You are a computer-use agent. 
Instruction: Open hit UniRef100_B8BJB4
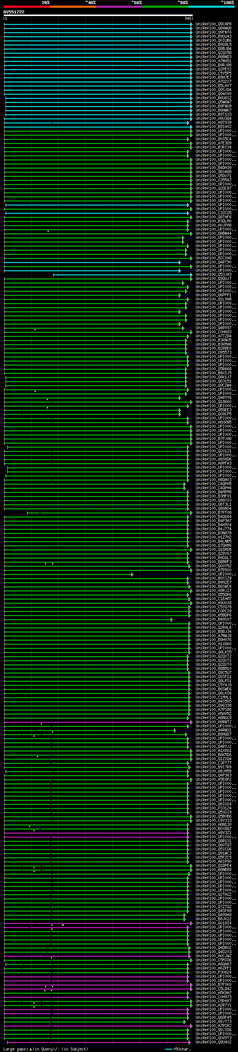pos(213,49)
